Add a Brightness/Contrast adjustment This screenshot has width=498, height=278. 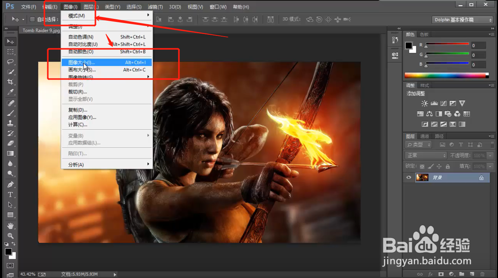point(425,103)
